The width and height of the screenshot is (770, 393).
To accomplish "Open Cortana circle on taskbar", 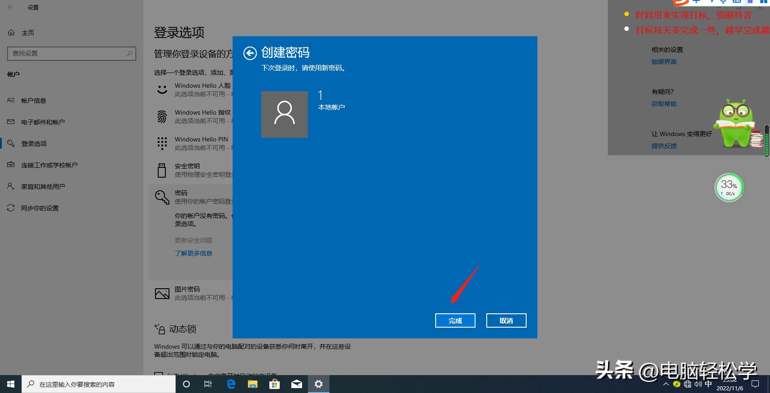I will coord(186,384).
